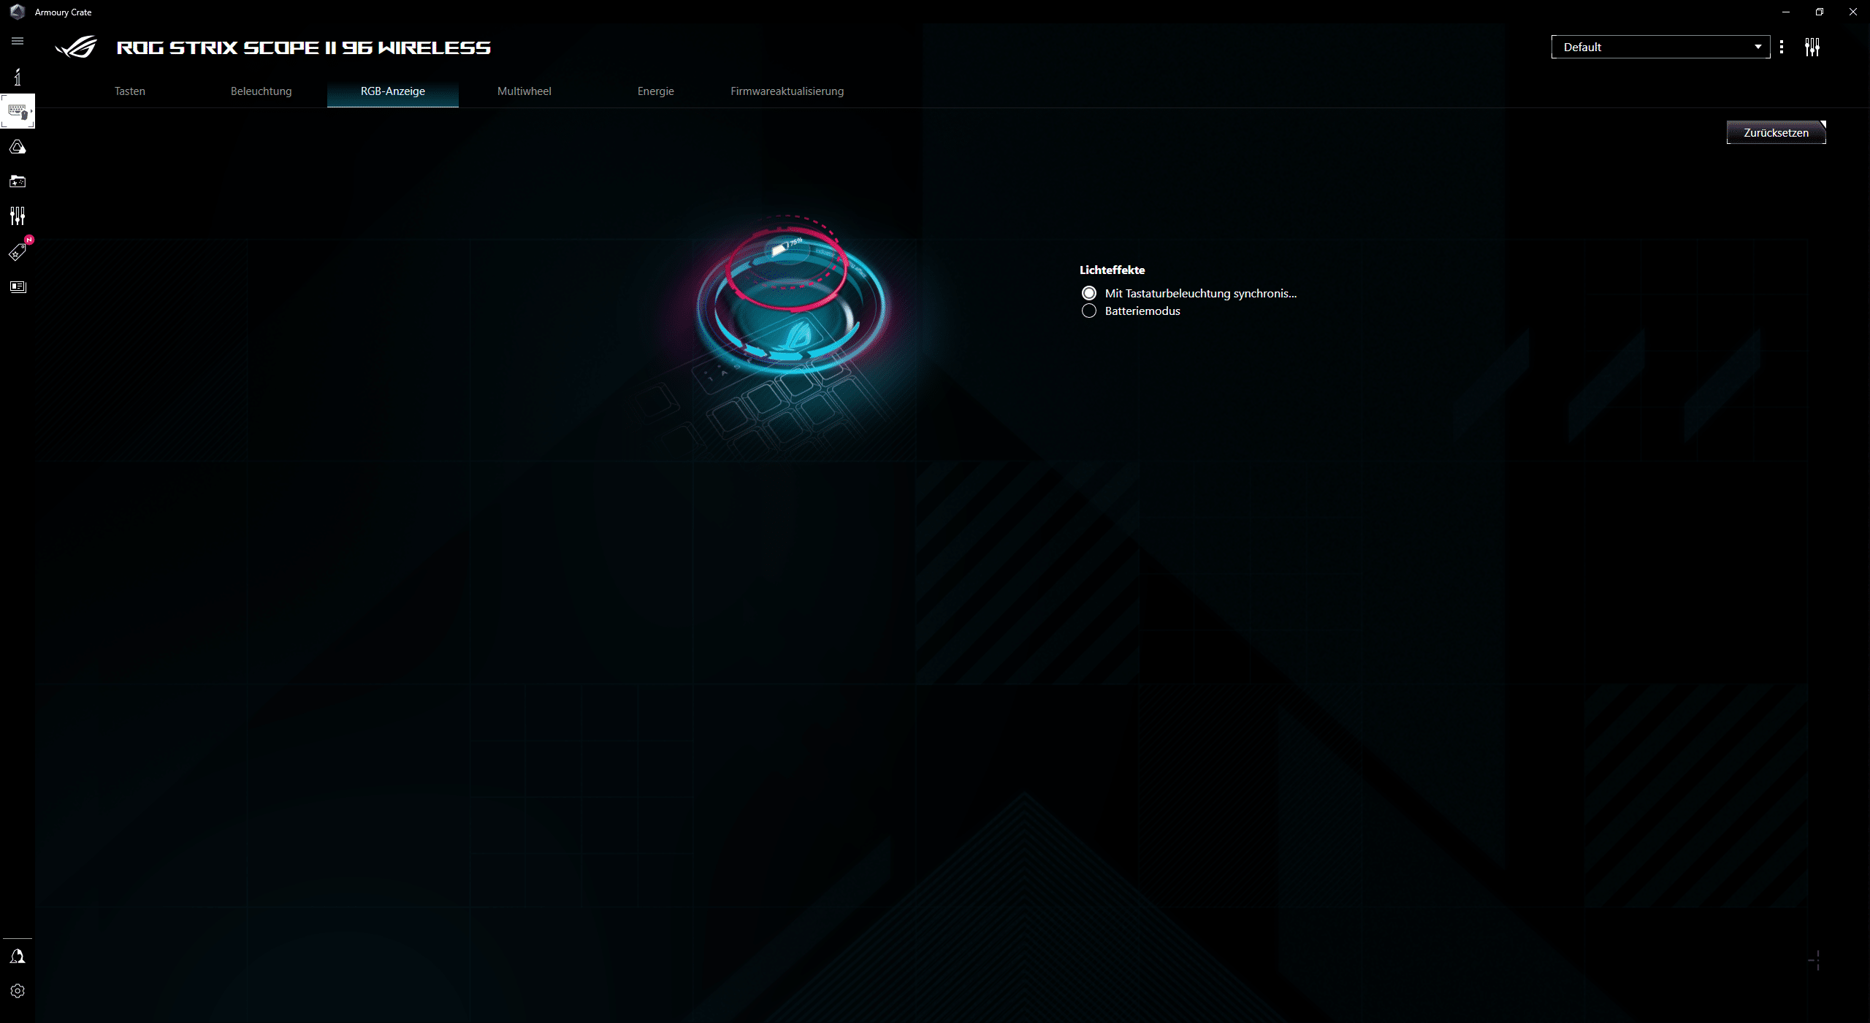Select Mit Tastaturbeleuchtung synchronisieren radio option
1870x1023 pixels.
tap(1089, 293)
